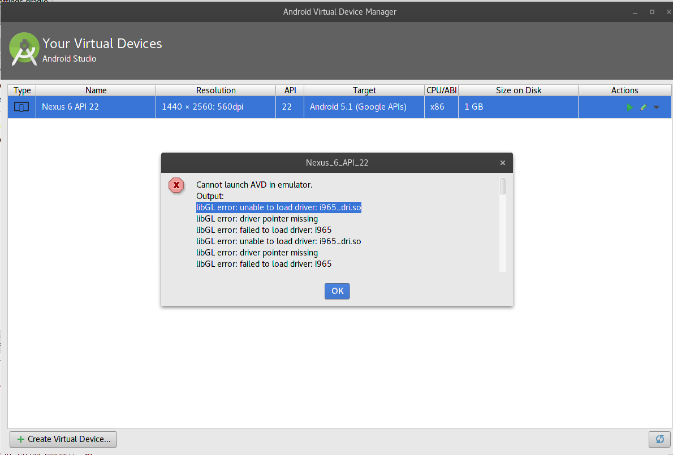Click 'Cannot launch AVD in emulator.' text
The width and height of the screenshot is (673, 455).
(254, 185)
